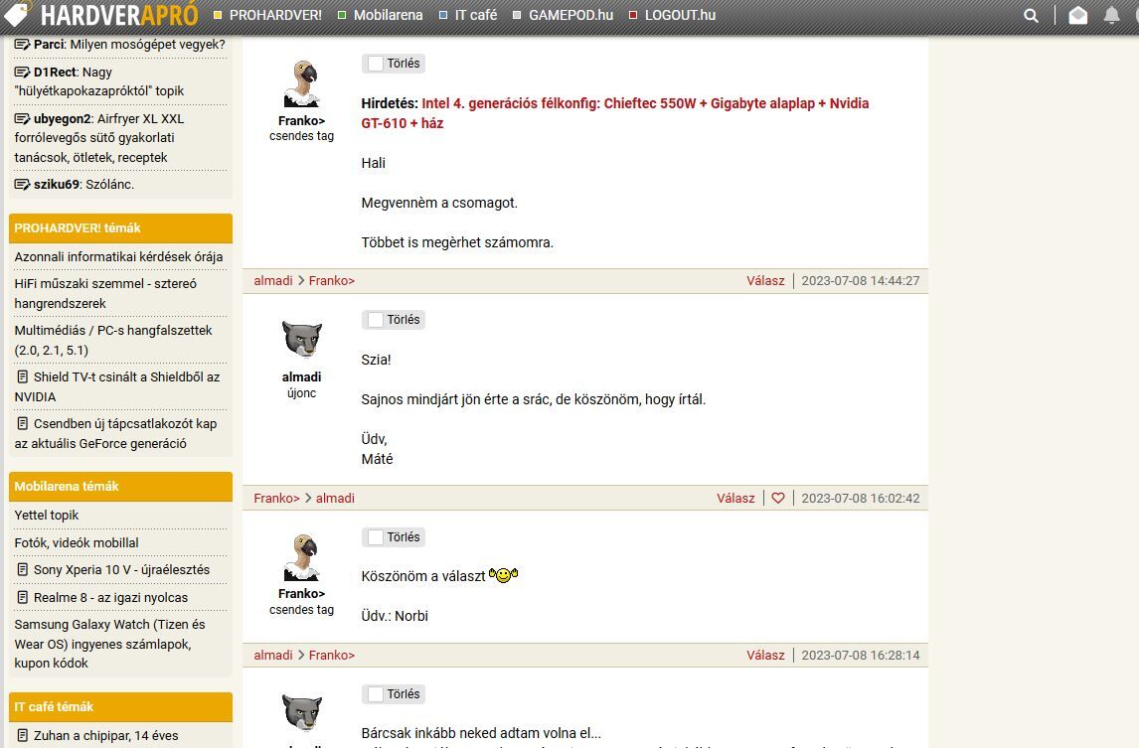Click almadi username under second post avatar
1139x748 pixels.
301,376
